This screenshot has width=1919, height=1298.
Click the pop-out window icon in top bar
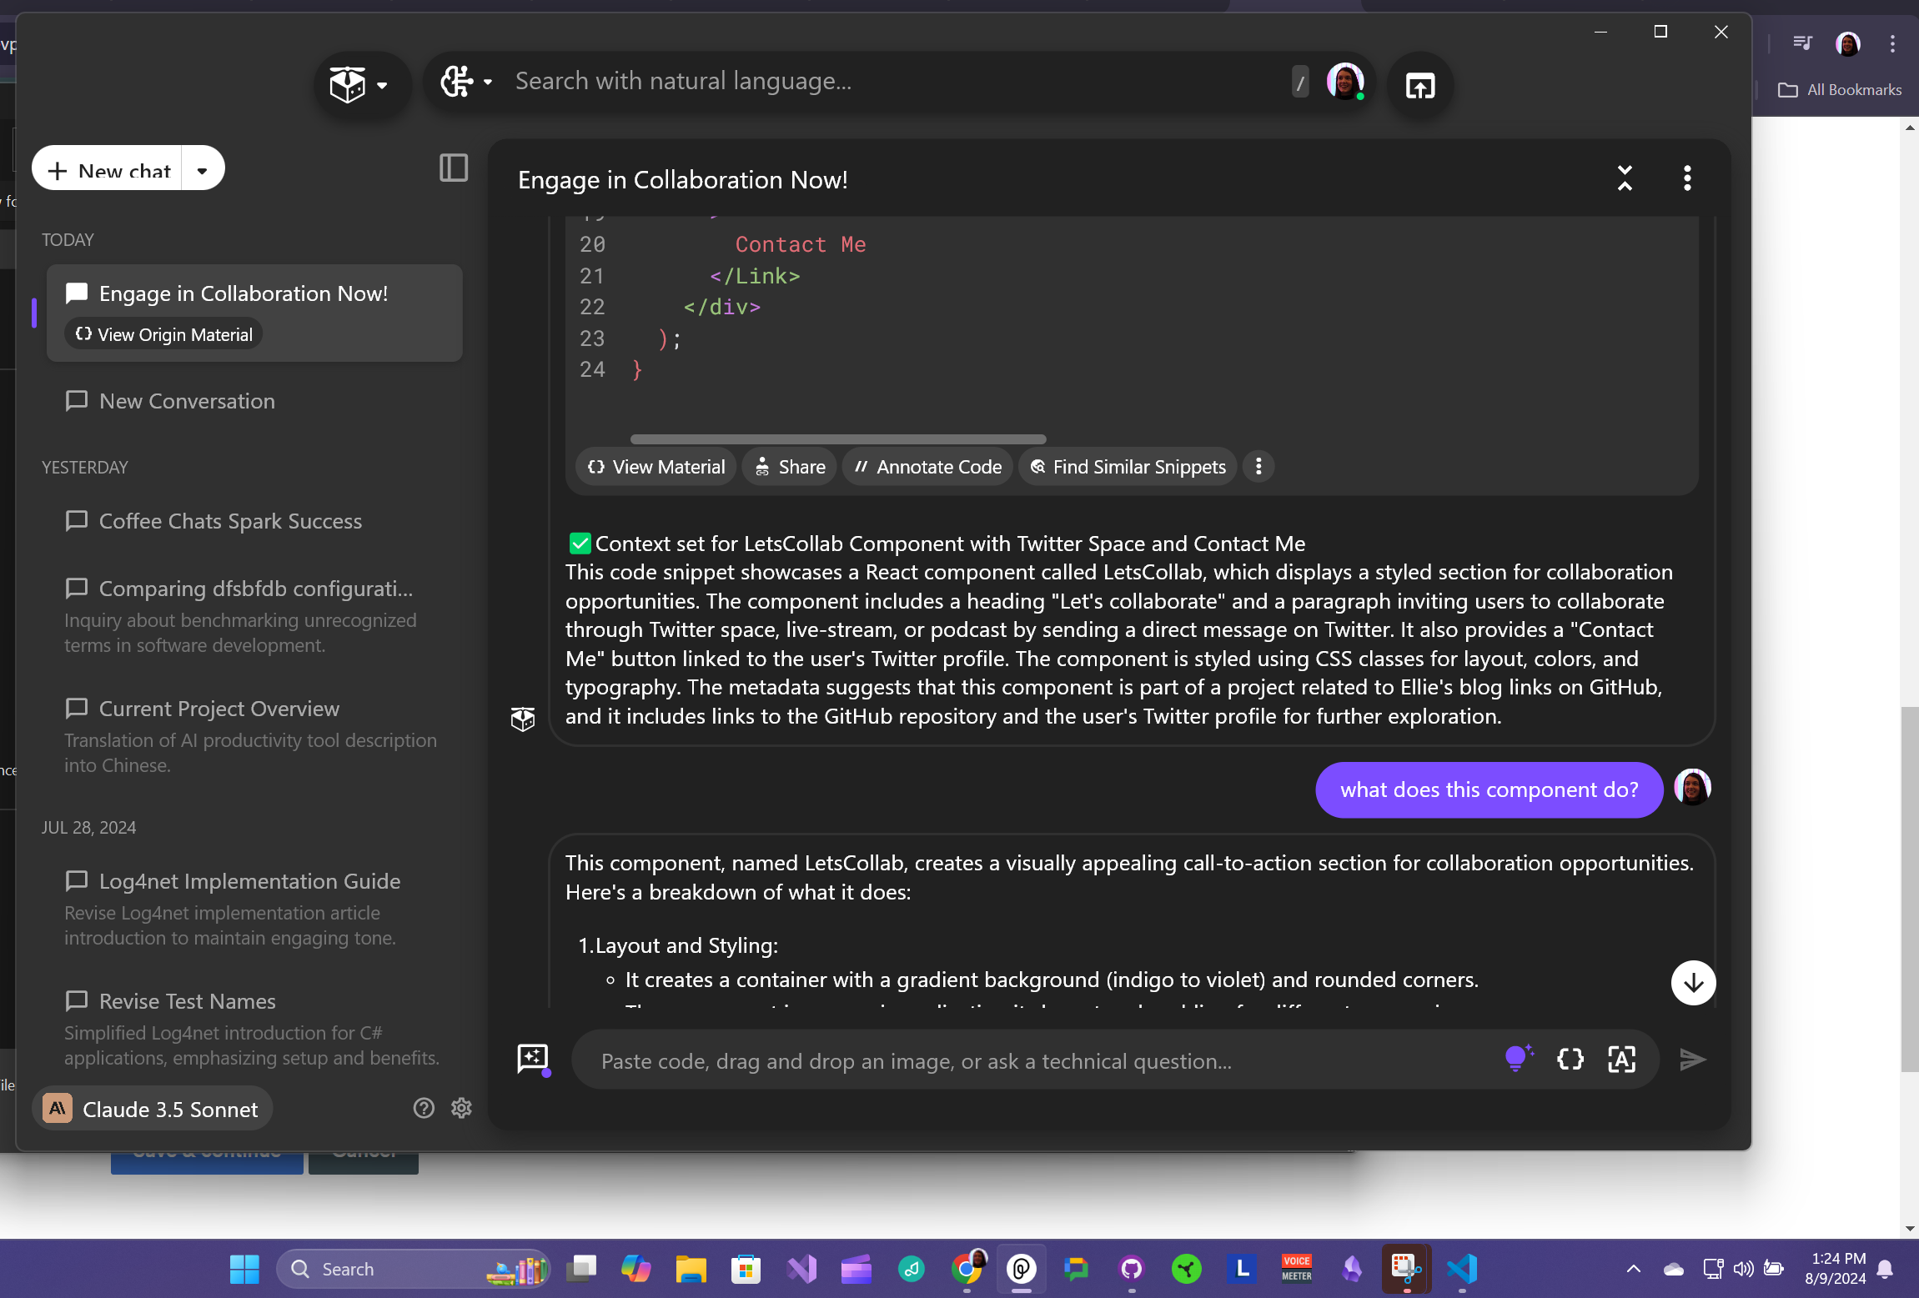pos(1419,85)
